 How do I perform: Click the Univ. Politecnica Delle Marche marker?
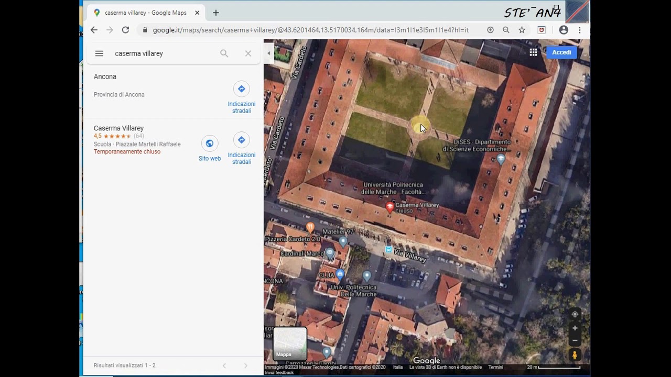coord(367,276)
